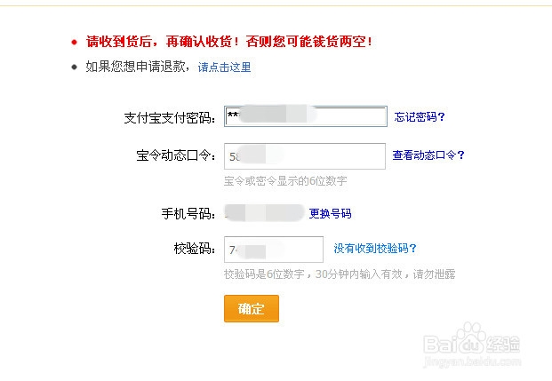Viewport: 552px width, 381px height.
Task: Open the 查看动态口令? link
Action: 428,155
